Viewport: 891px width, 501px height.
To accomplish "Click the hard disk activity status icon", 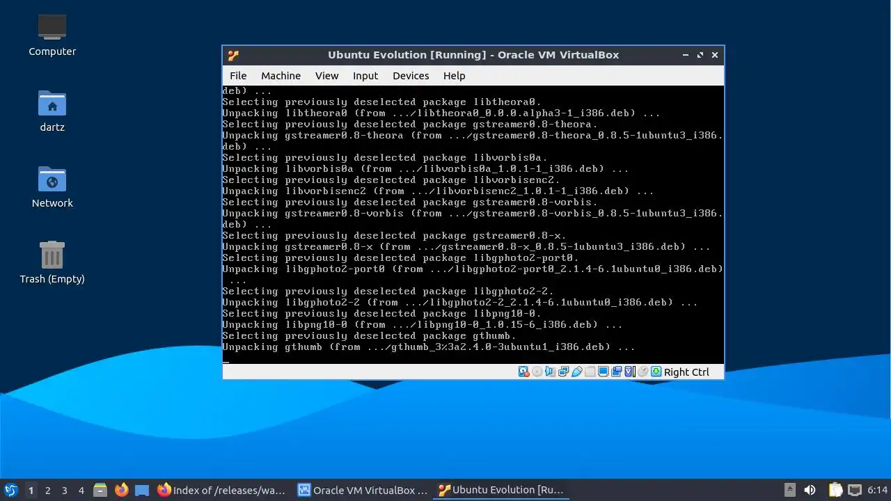I will (524, 372).
